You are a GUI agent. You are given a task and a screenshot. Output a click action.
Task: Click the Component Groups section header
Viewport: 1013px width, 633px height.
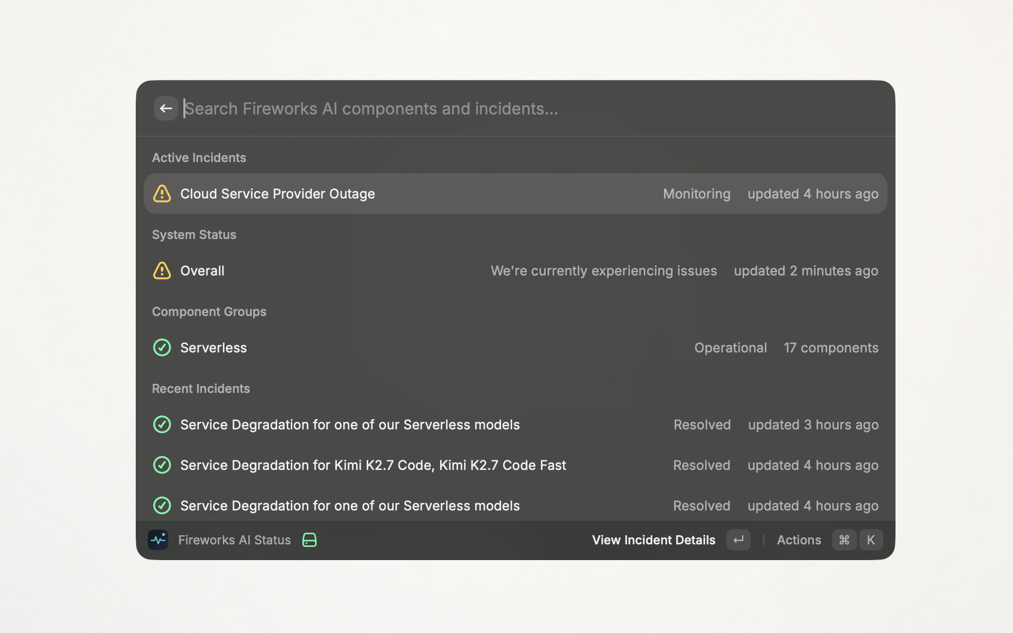209,311
